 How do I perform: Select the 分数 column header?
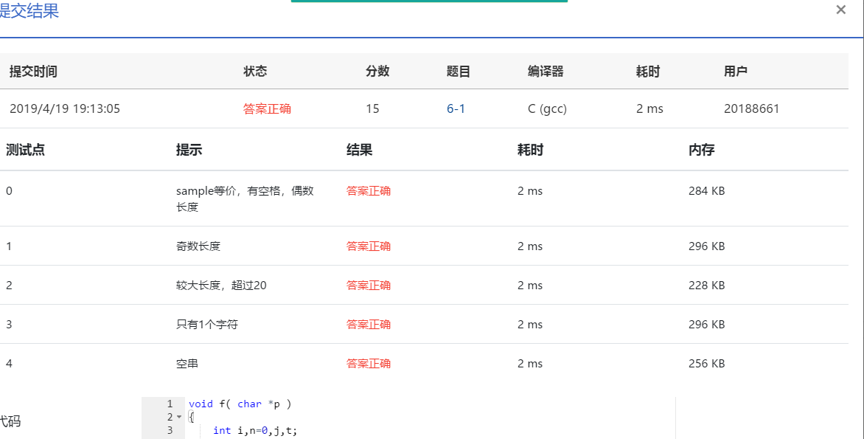click(x=377, y=71)
